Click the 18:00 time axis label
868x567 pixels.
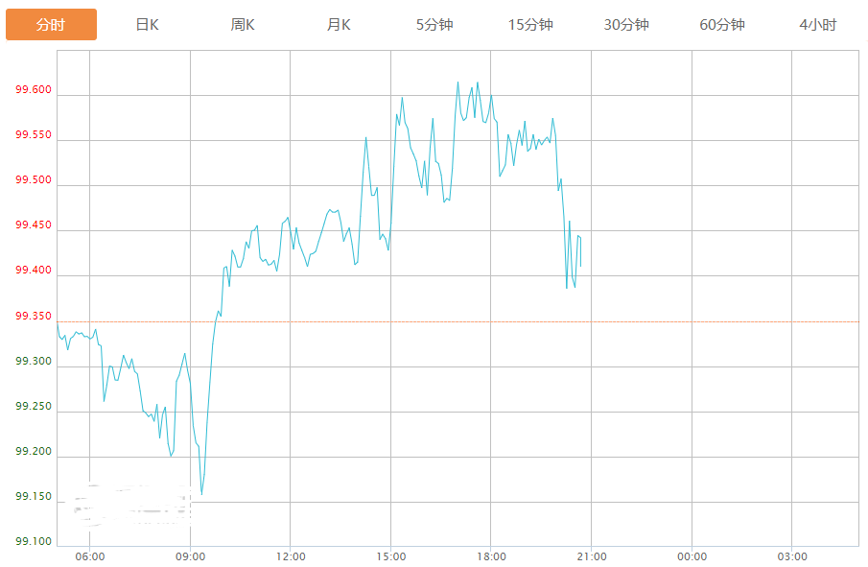click(x=491, y=556)
